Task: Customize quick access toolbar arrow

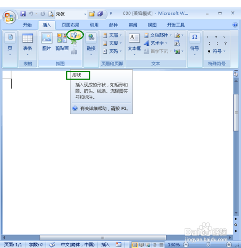Action: click(x=111, y=13)
